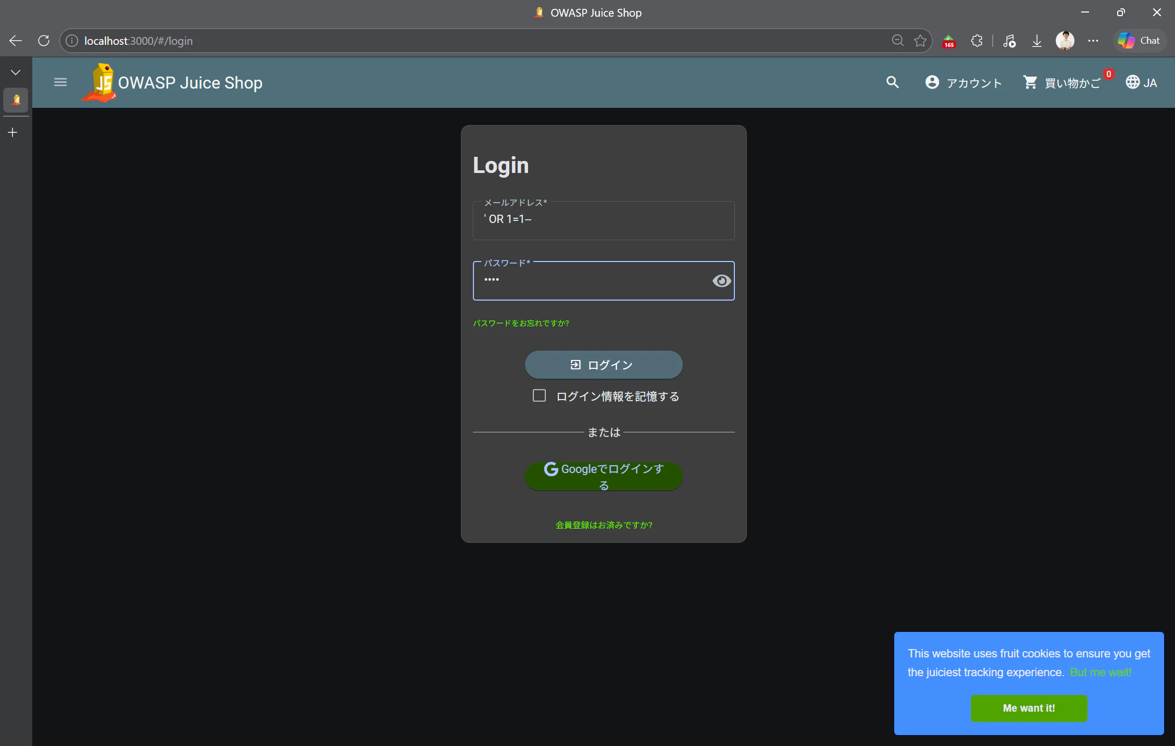The width and height of the screenshot is (1175, 746).
Task: Tick the ログイン情報を記憶する checkbox
Action: click(539, 396)
